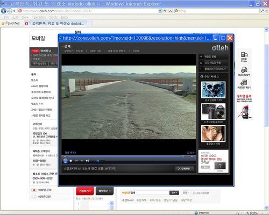Click the rewind icon above the pause button
The image size is (269, 215).
pyautogui.click(x=65, y=156)
